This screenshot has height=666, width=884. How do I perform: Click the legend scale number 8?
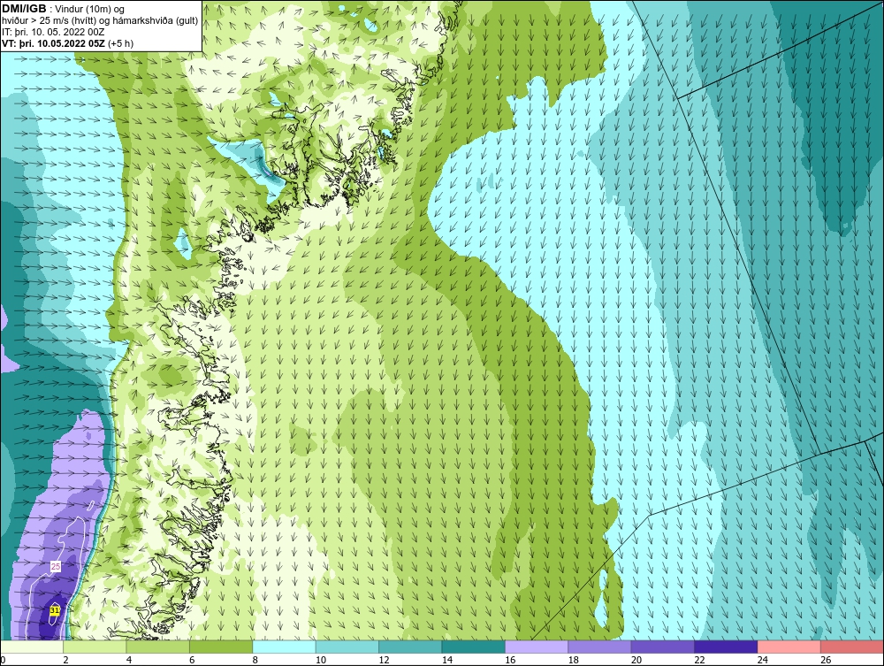pos(255,660)
